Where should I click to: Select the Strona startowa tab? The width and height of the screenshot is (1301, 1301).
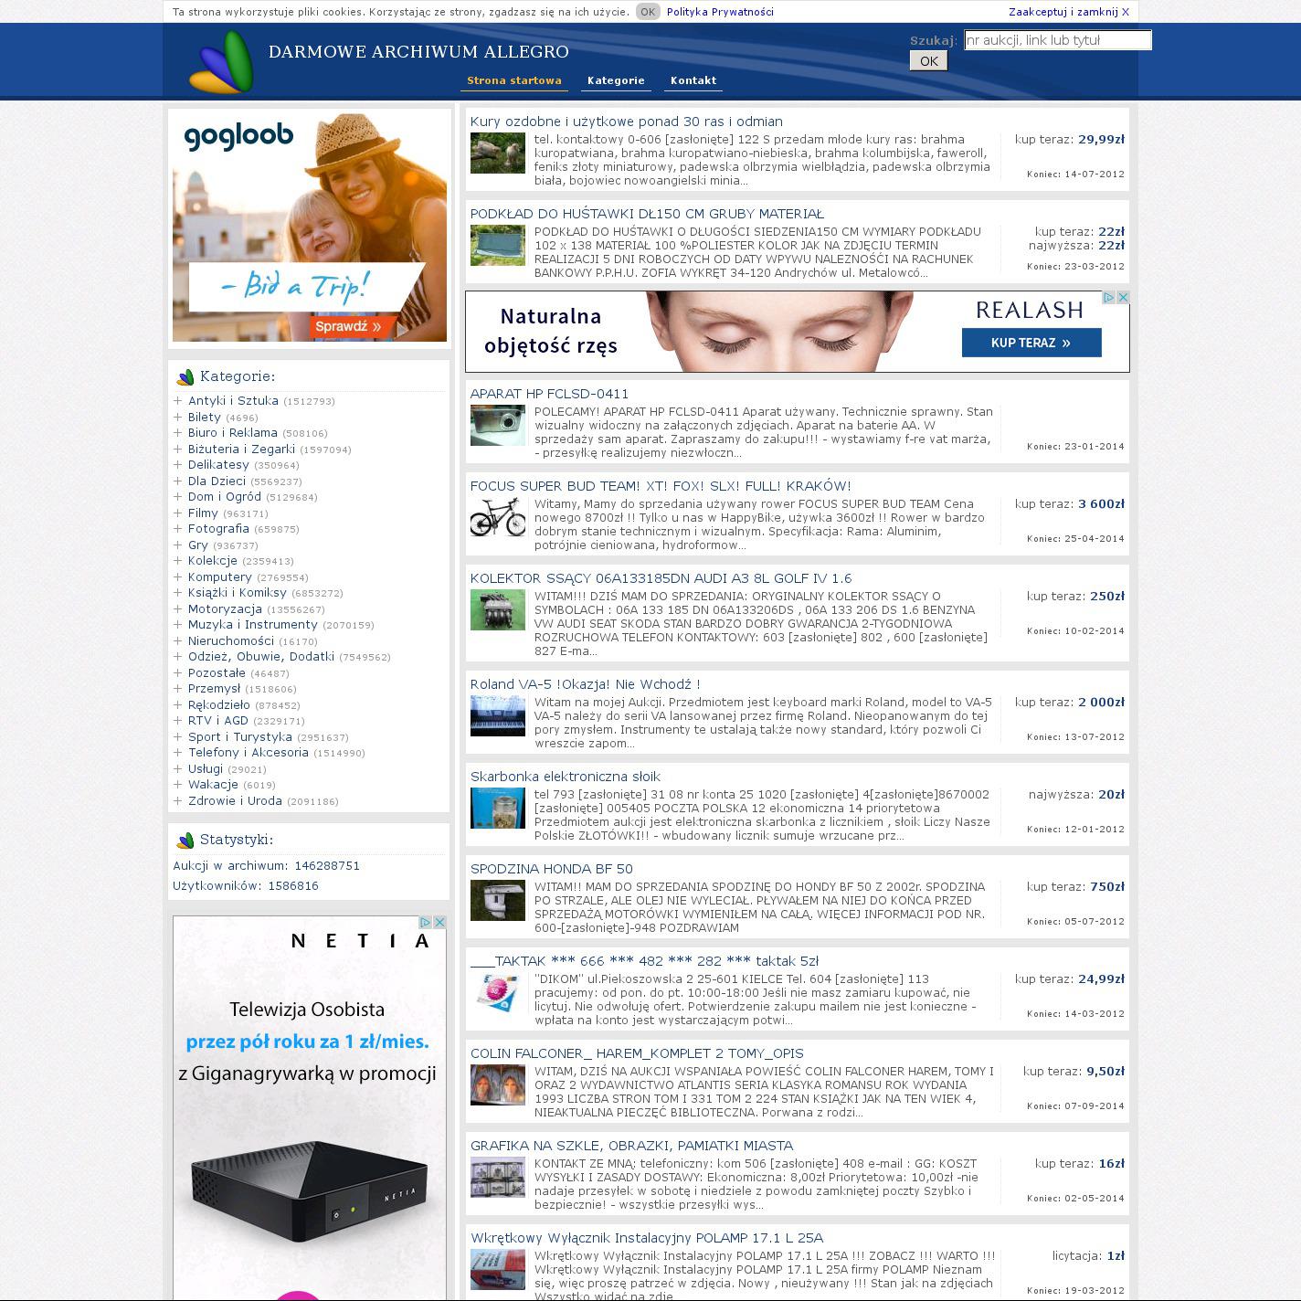[513, 80]
